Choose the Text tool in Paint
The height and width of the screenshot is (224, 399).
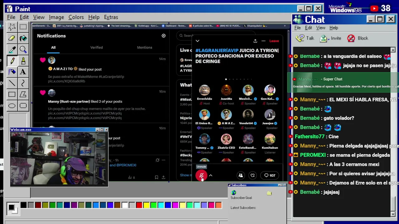[x=23, y=72]
